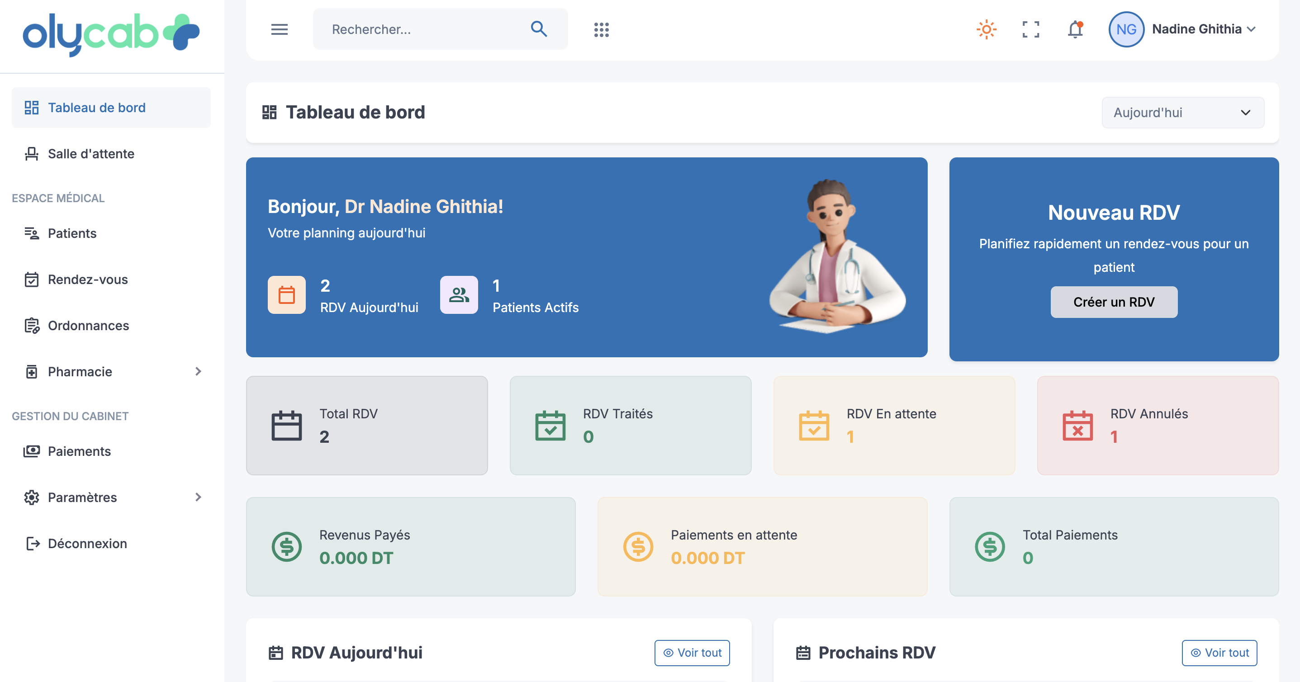Click the search magnifier icon
This screenshot has height=682, width=1300.
click(538, 29)
